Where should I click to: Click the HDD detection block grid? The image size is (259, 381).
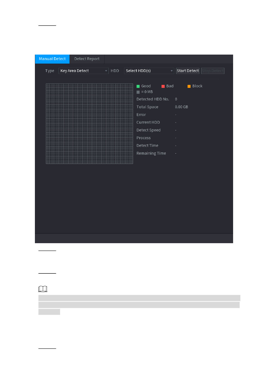(x=89, y=124)
